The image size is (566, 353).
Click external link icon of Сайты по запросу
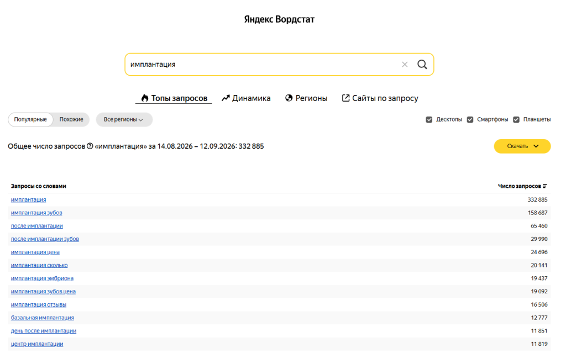(346, 98)
